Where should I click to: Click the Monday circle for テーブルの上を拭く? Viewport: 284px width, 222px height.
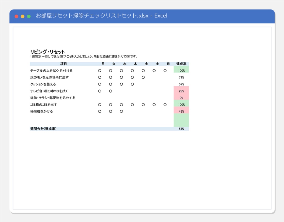coord(100,71)
